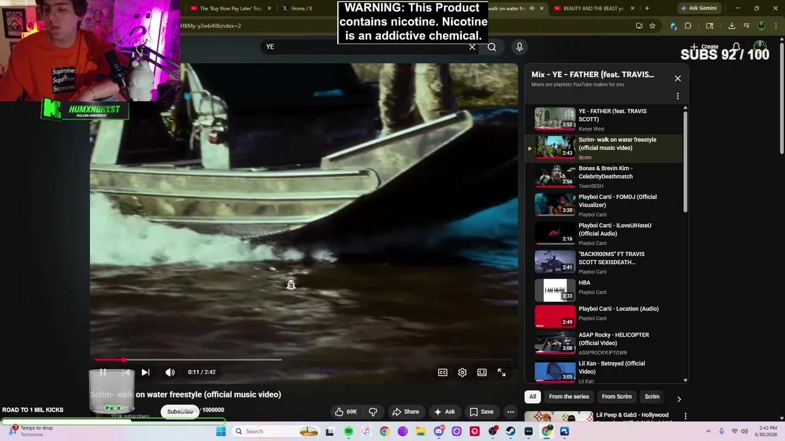The image size is (785, 441).
Task: Clear the YouTube search box text
Action: point(472,47)
